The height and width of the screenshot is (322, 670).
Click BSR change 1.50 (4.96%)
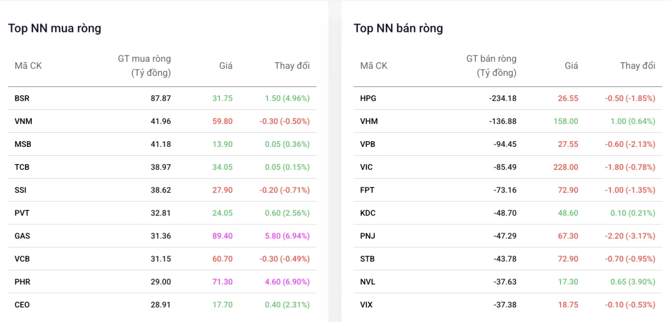[x=287, y=98]
